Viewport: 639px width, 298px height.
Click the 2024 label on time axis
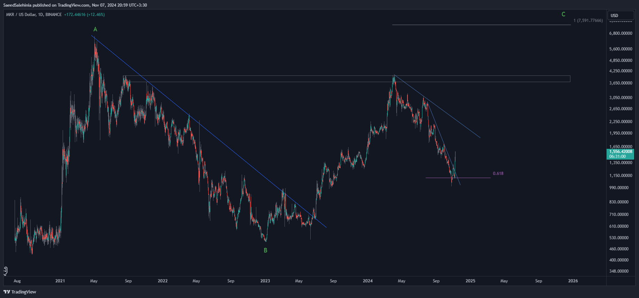pos(368,281)
